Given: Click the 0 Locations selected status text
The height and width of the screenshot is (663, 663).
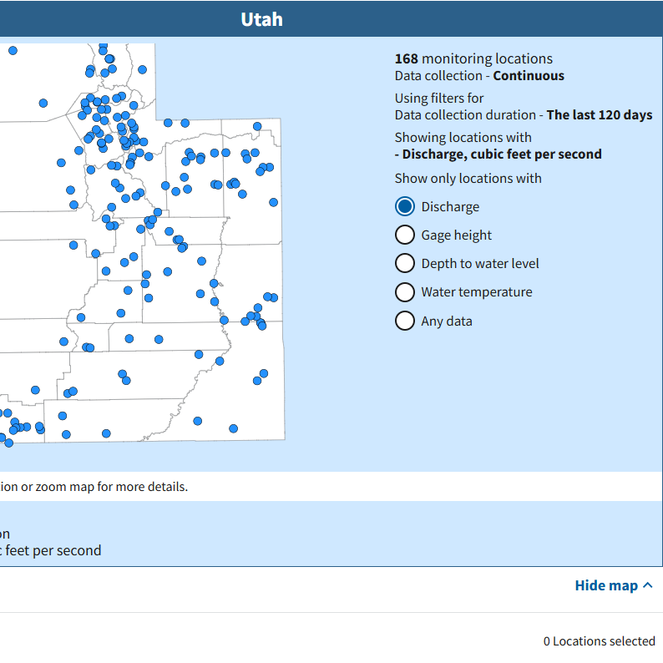Looking at the screenshot, I should pos(599,641).
